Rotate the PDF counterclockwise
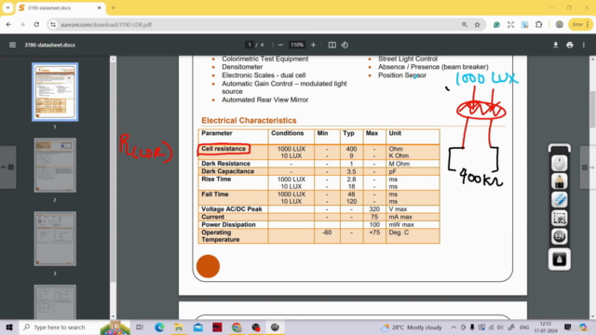 [x=345, y=45]
